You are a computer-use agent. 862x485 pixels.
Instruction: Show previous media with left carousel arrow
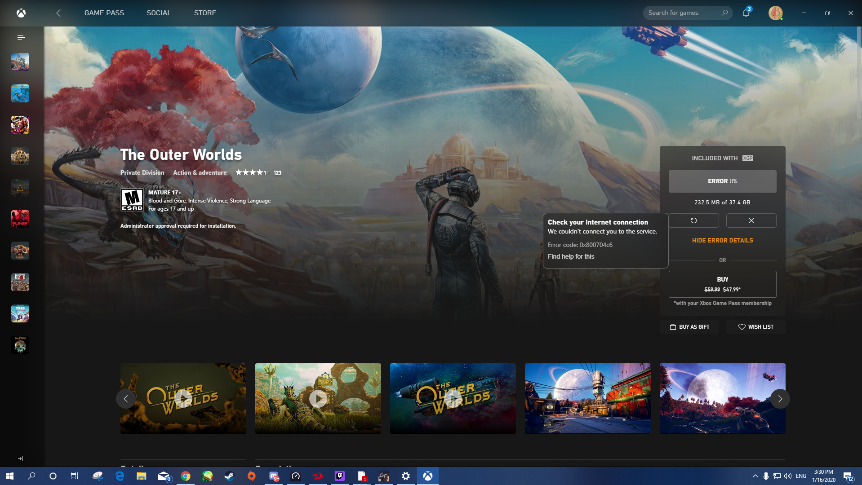126,399
